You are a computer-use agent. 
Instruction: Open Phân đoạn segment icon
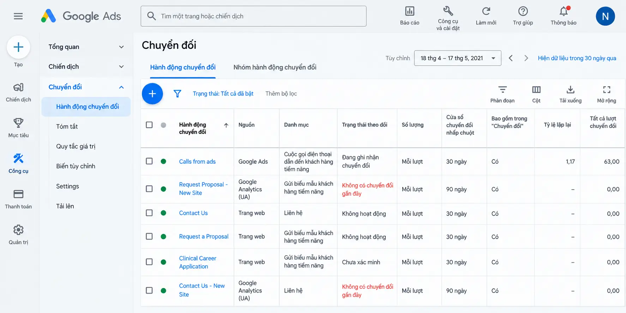click(502, 90)
